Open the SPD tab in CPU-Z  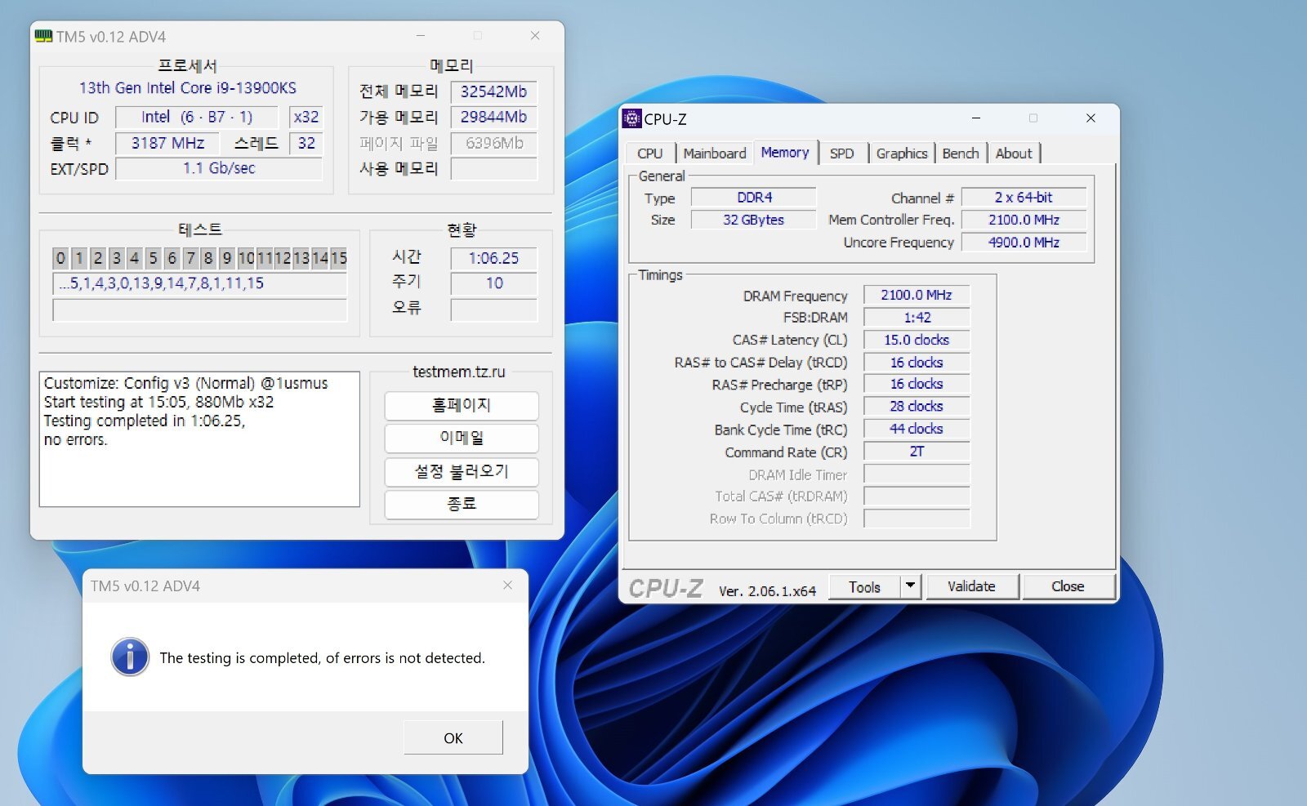point(842,154)
